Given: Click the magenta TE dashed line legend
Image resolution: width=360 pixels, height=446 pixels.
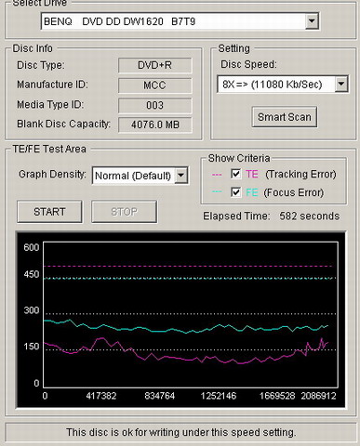Looking at the screenshot, I should click(217, 175).
